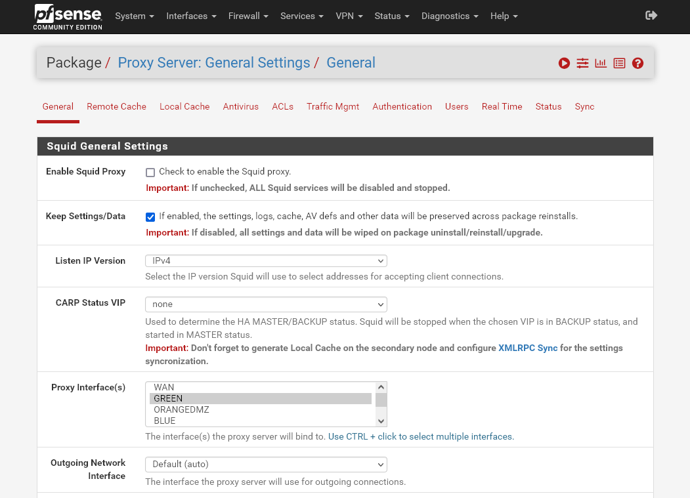Open the help question mark icon
The width and height of the screenshot is (690, 498).
click(x=637, y=62)
